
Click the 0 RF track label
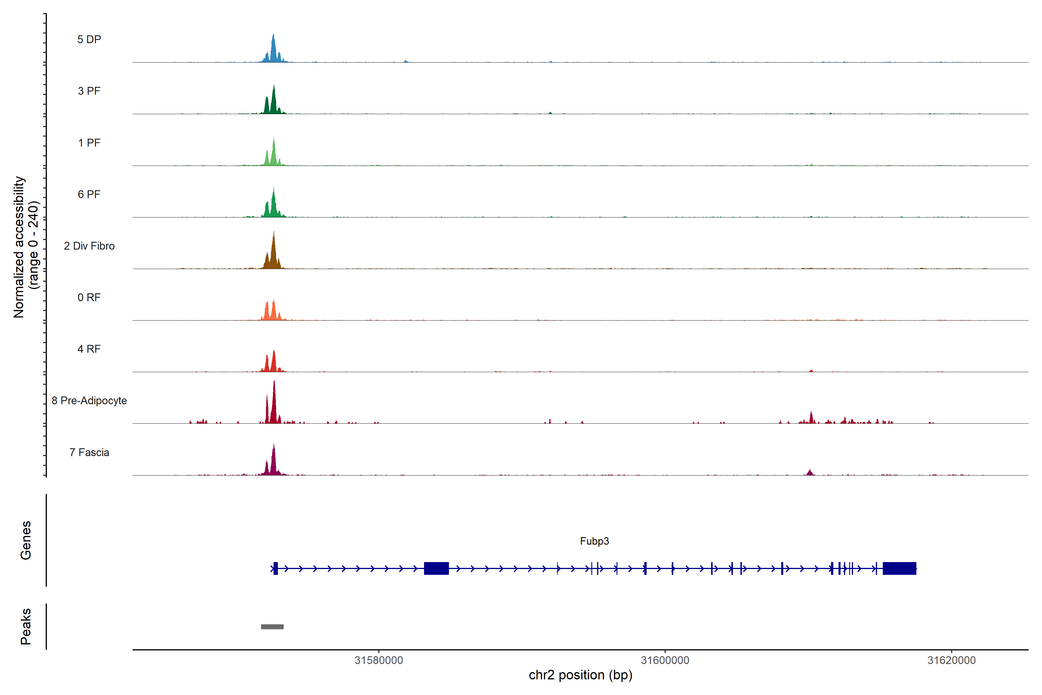89,297
